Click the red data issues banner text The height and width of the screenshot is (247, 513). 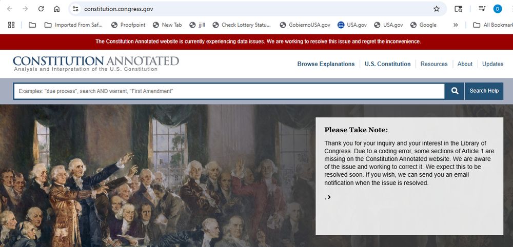[258, 42]
